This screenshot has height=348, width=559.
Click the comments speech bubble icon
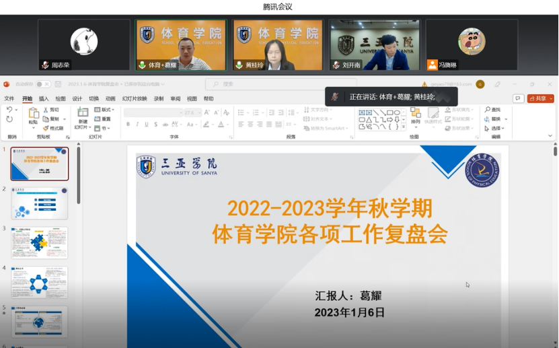point(518,98)
